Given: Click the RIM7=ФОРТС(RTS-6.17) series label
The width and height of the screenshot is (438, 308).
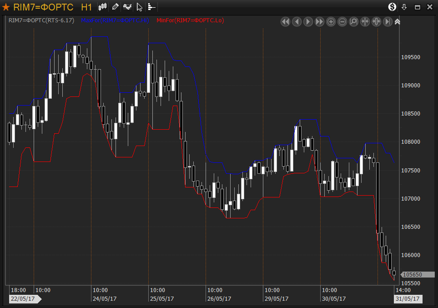Looking at the screenshot, I should click(41, 20).
